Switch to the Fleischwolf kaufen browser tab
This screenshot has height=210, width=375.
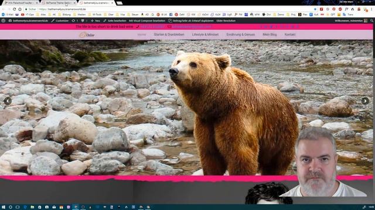pyautogui.click(x=21, y=3)
